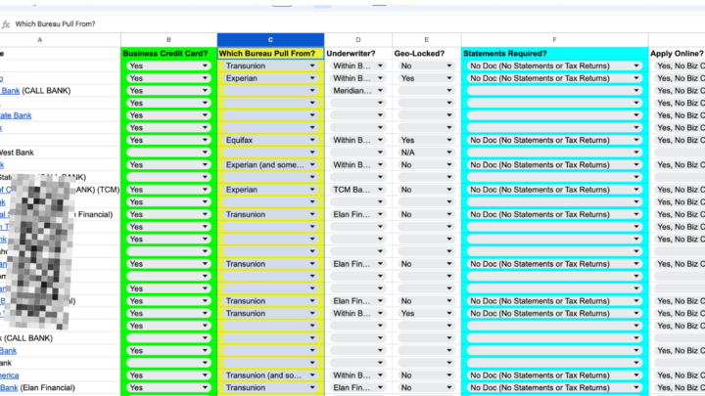This screenshot has width=705, height=396.
Task: Open the 'Bank' link beside (Elan Financial)
Action: pos(9,387)
